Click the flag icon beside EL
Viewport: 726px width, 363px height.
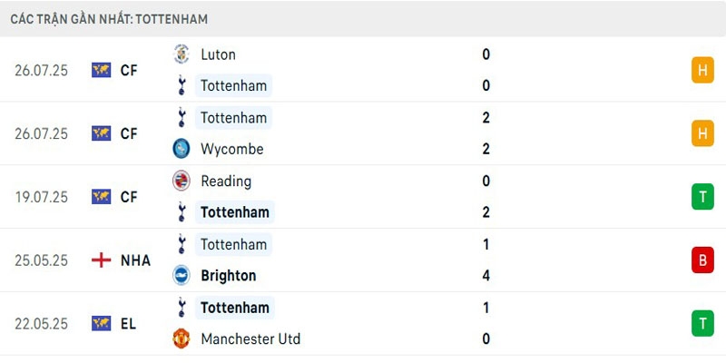pos(101,323)
